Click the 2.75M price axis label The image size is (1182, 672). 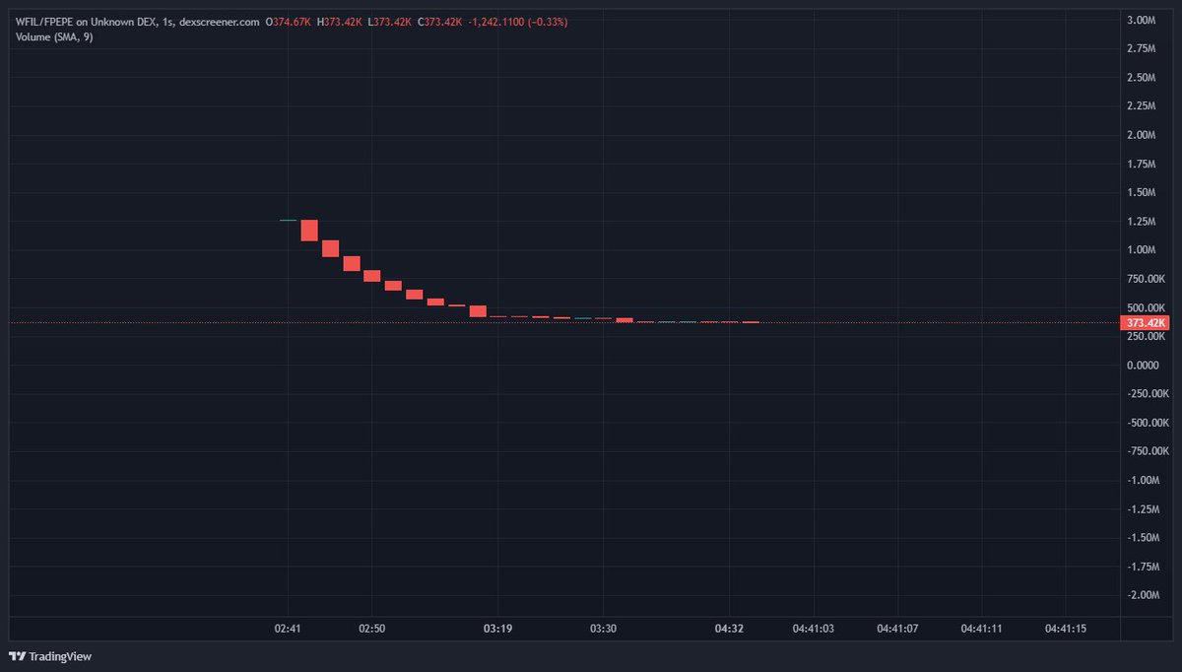(x=1141, y=48)
